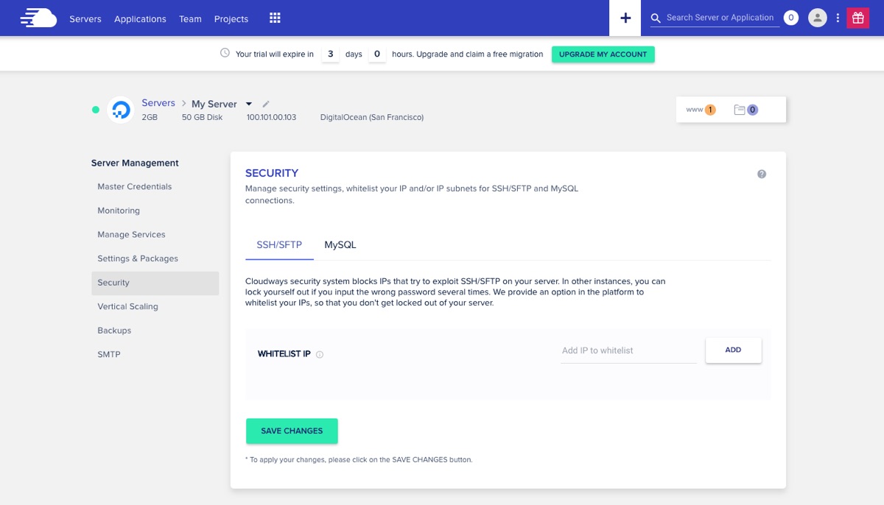Open the Team menu in header
Viewport: 884px width, 505px height.
coord(190,19)
